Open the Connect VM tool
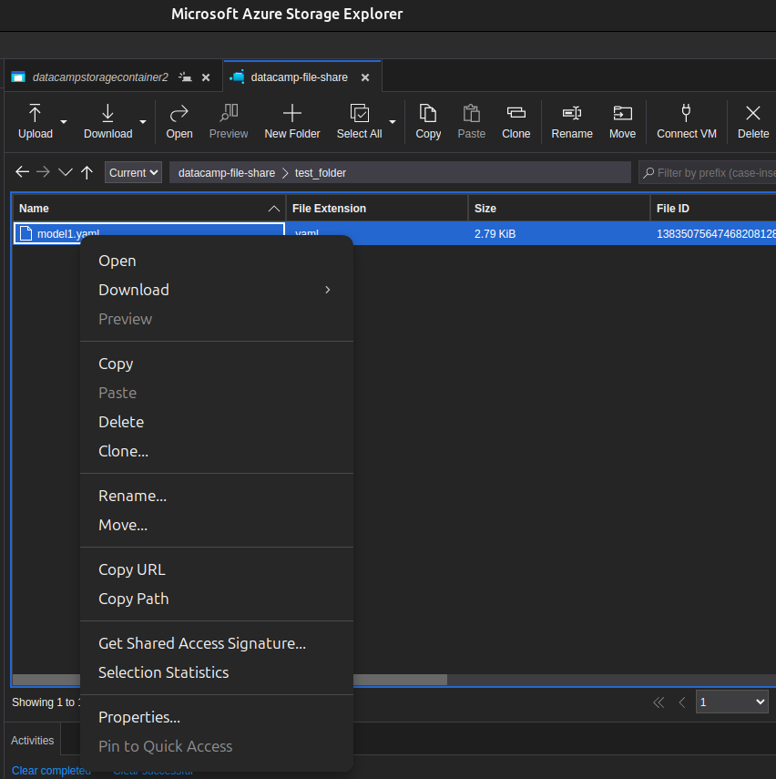Viewport: 776px width, 779px height. pyautogui.click(x=687, y=121)
